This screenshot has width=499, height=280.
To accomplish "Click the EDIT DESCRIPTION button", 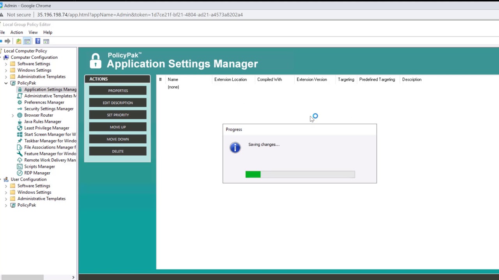I will click(x=118, y=103).
